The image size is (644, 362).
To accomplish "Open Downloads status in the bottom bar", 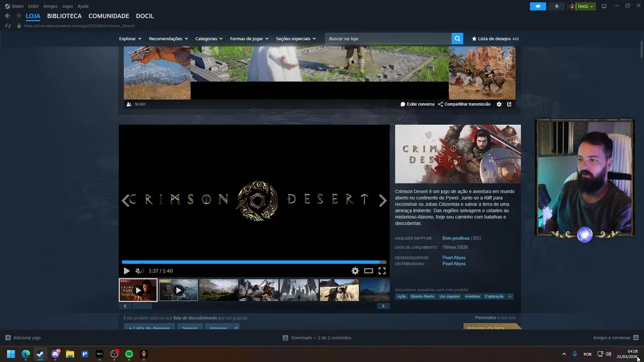I will click(317, 338).
